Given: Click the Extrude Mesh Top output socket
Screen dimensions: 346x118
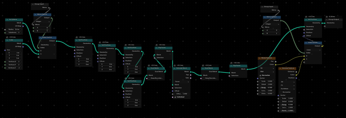Looking at the screenshot, I should 190,75.
